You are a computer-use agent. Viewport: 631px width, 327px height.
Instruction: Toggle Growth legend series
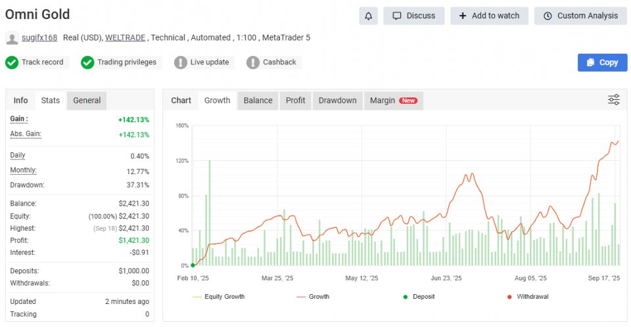click(313, 297)
